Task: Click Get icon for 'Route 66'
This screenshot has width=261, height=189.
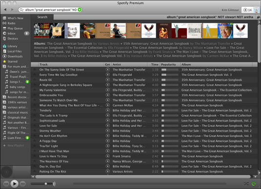Action: click(x=108, y=80)
